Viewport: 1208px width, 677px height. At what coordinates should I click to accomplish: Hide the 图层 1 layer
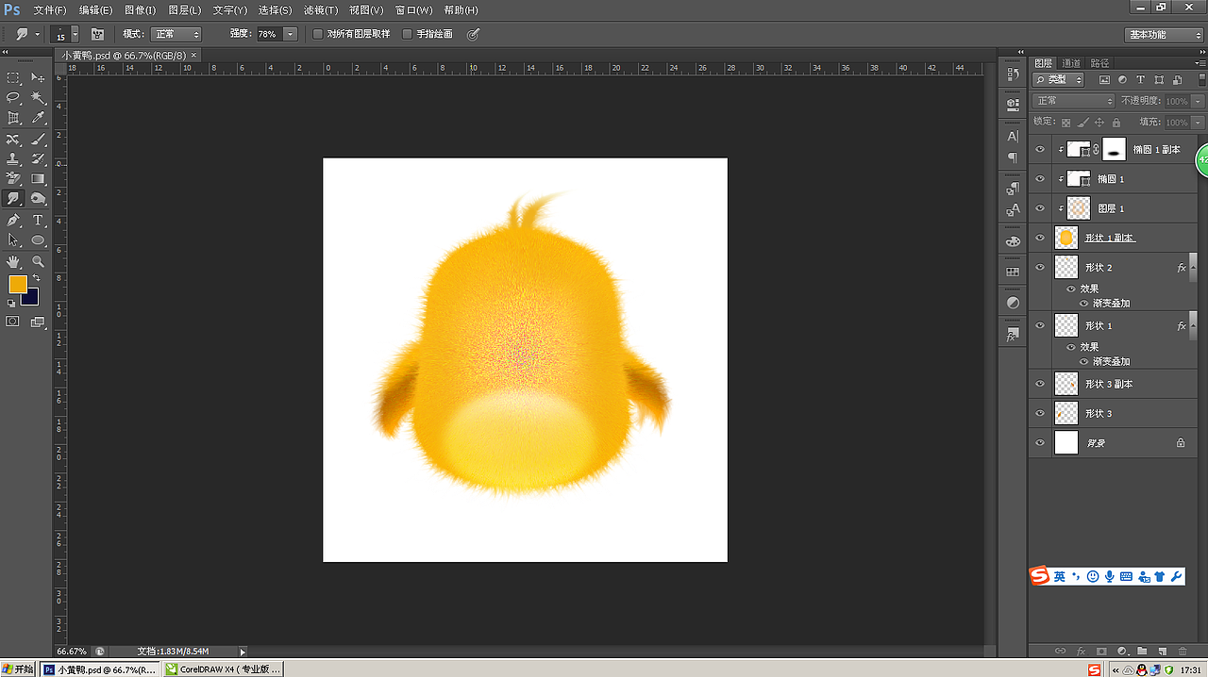coord(1040,208)
